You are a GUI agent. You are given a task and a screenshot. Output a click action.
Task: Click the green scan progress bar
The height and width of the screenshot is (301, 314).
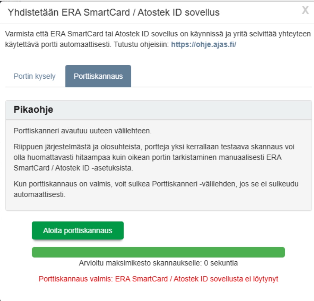pos(158,252)
